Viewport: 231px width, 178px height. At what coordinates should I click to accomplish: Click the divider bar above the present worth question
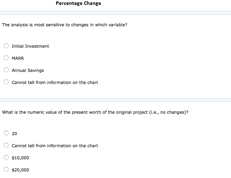116,100
